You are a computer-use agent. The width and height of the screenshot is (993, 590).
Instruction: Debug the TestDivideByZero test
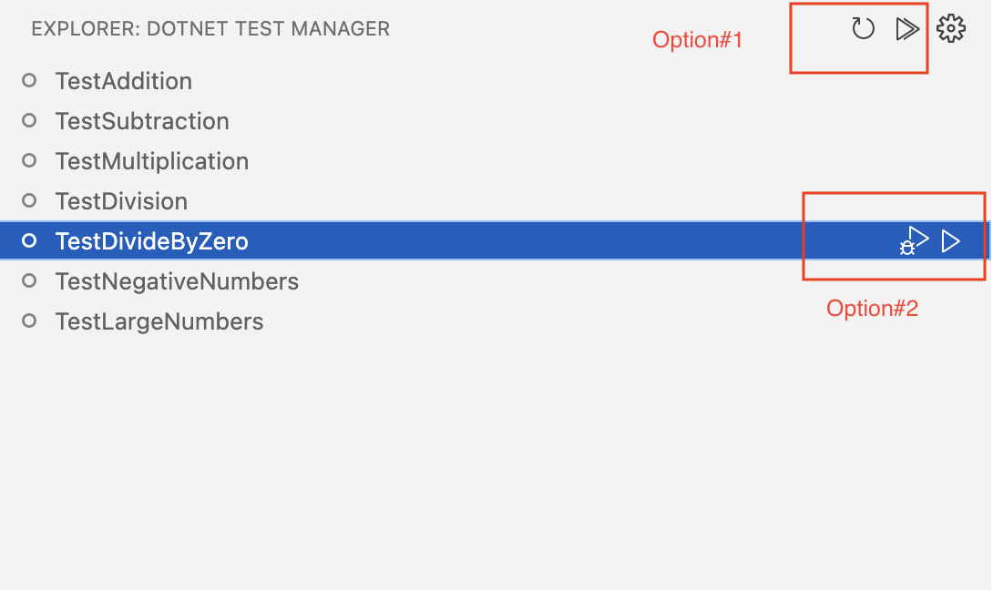coord(914,241)
